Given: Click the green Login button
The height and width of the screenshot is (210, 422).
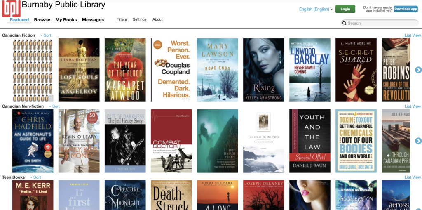Looking at the screenshot, I should click(345, 9).
